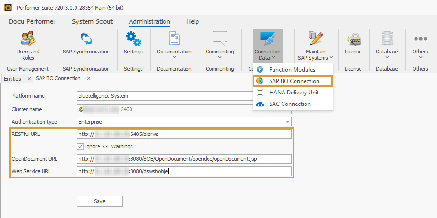Viewport: 437px width, 218px height.
Task: Select SAC Connection from the menu
Action: coord(290,104)
